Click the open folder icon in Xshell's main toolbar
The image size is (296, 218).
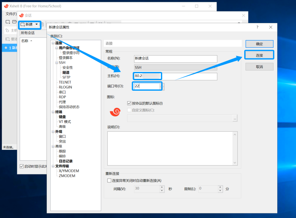click(x=14, y=22)
